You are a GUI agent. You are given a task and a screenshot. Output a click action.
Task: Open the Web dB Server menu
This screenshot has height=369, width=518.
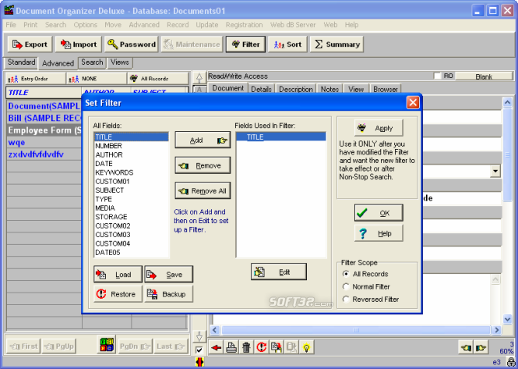click(293, 25)
